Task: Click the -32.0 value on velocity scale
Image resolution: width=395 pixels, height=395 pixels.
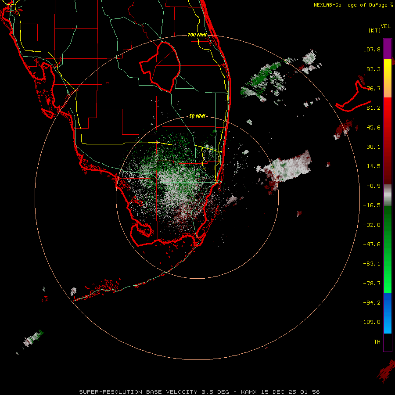Action: coord(372,225)
